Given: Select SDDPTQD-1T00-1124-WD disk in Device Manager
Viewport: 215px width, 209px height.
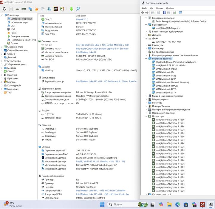Looking at the screenshot, I should 168,42.
